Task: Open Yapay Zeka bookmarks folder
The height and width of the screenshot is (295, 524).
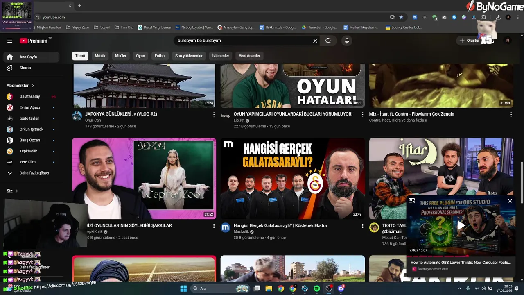Action: click(77, 27)
